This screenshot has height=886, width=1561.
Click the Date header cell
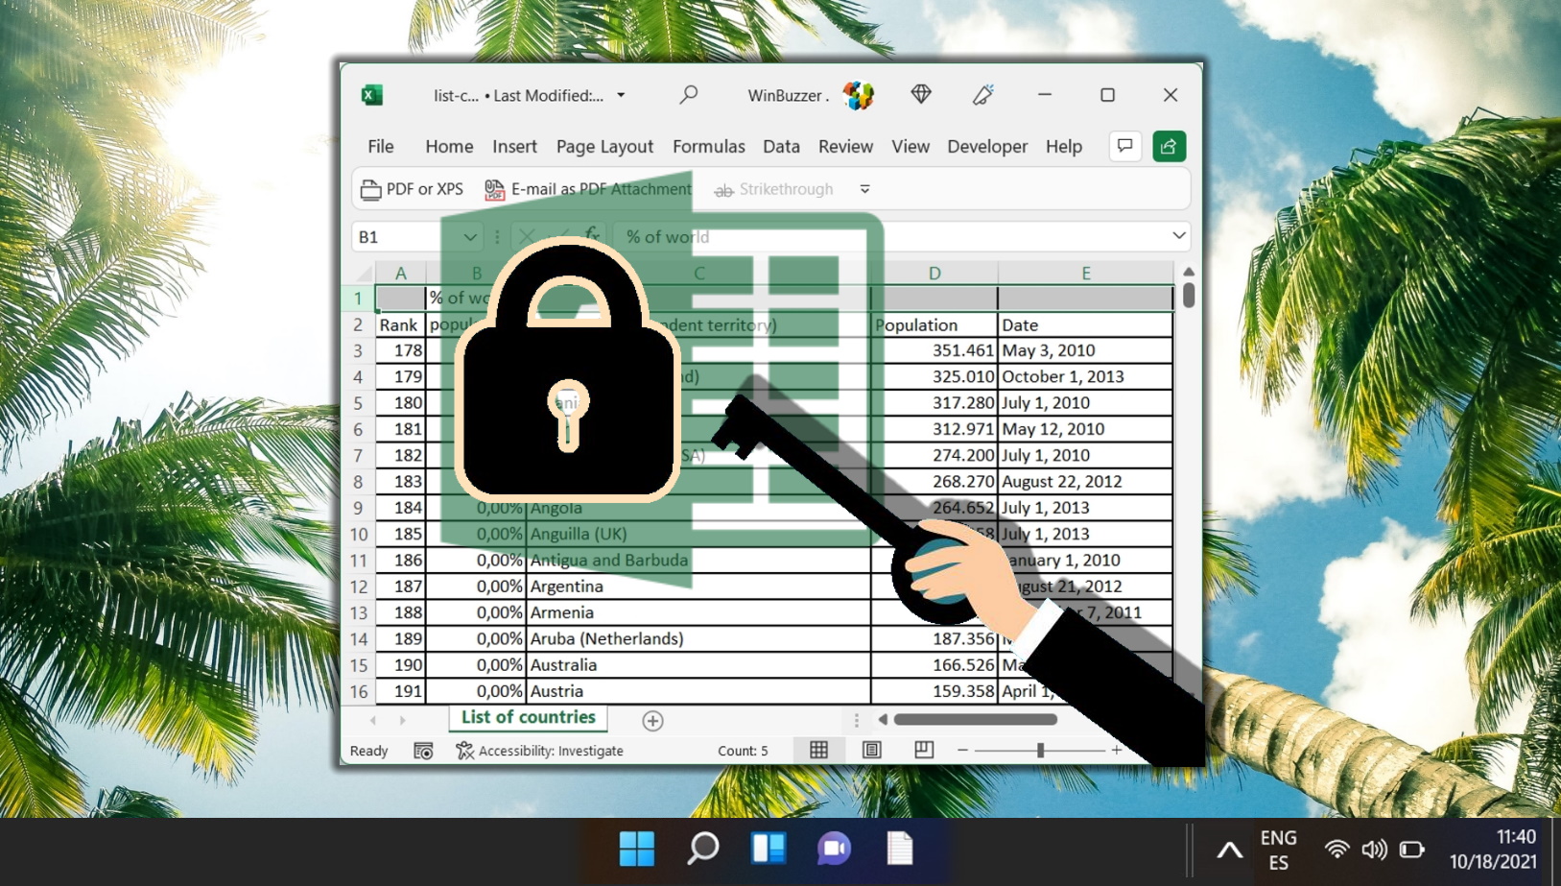pyautogui.click(x=1085, y=324)
